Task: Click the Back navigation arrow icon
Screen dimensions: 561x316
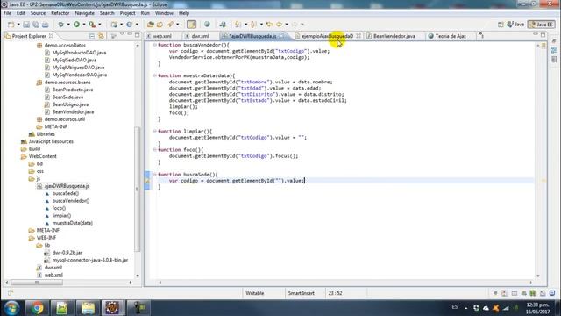Action: pos(279,25)
